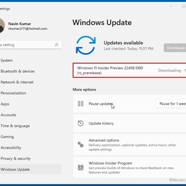Viewport: 186px width, 186px height.
Task: Click the search magnifier icon
Action: pos(57,45)
